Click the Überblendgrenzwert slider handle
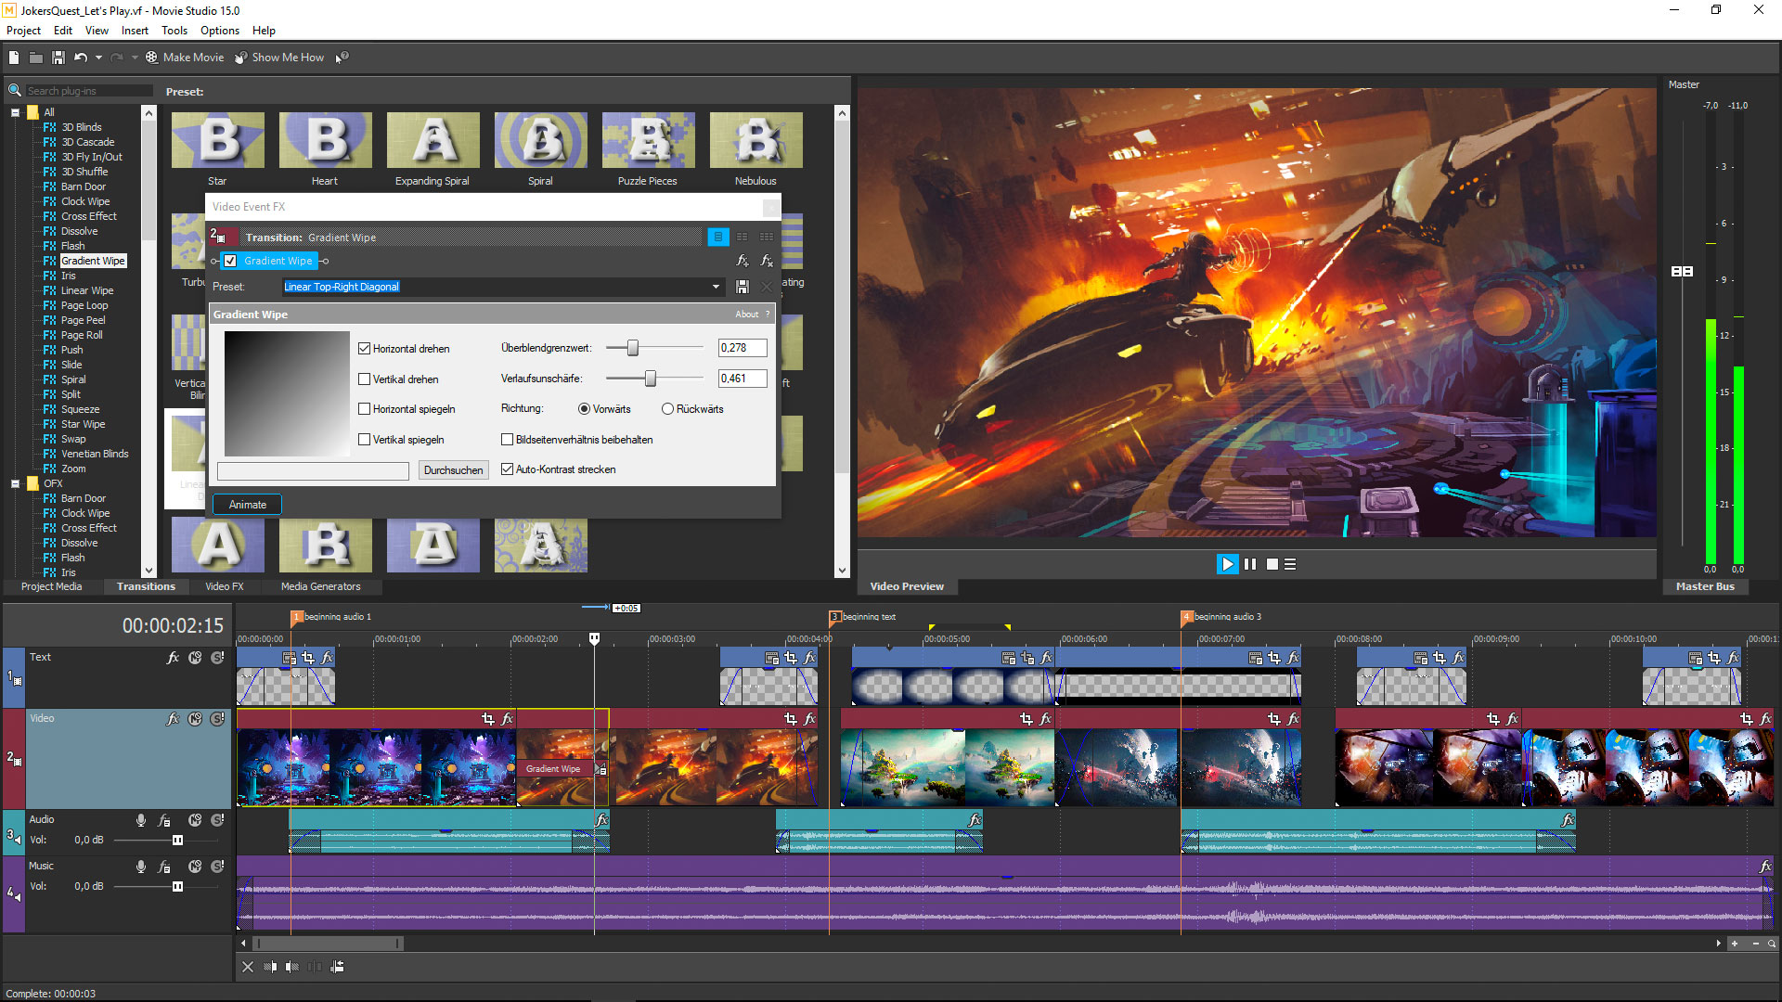 pos(634,347)
